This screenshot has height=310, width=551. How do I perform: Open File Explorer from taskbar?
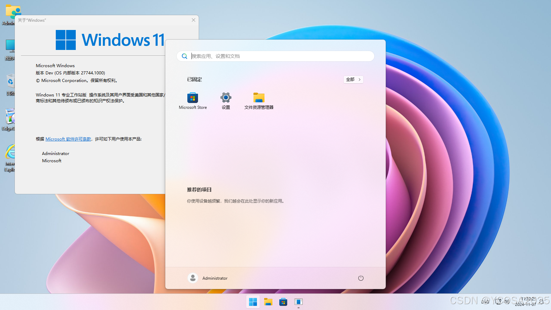tap(268, 302)
